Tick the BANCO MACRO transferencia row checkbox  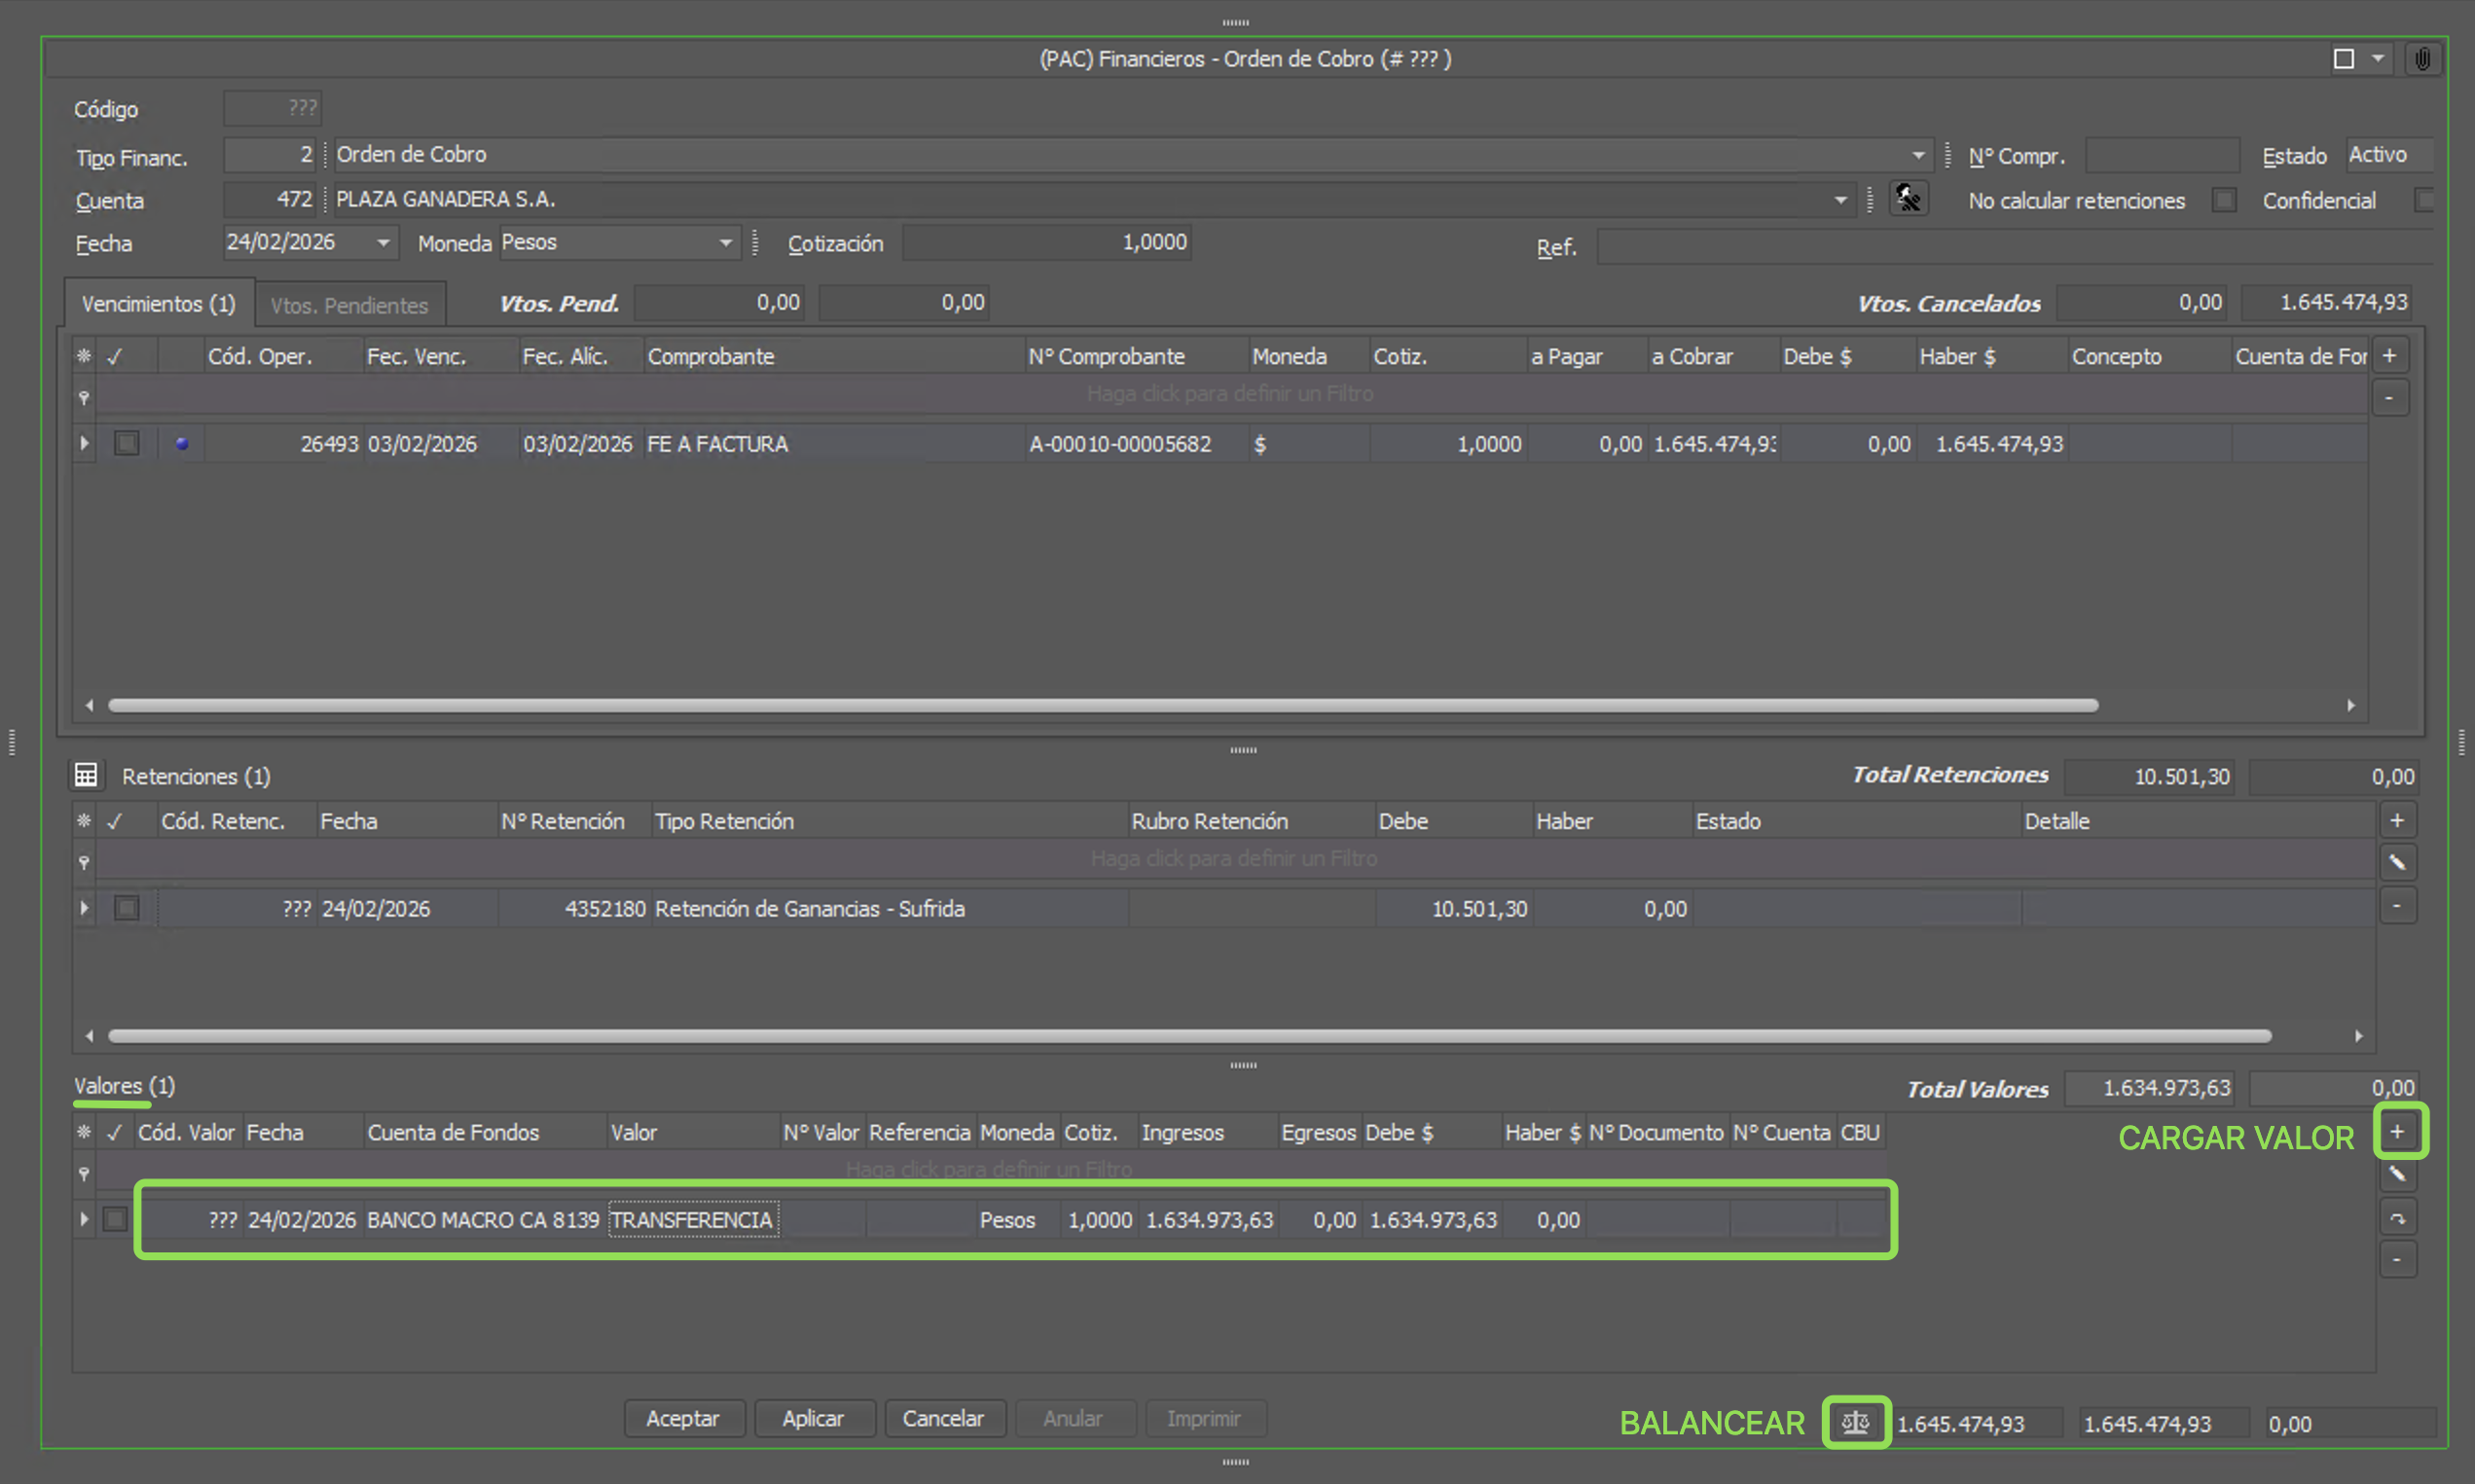116,1219
